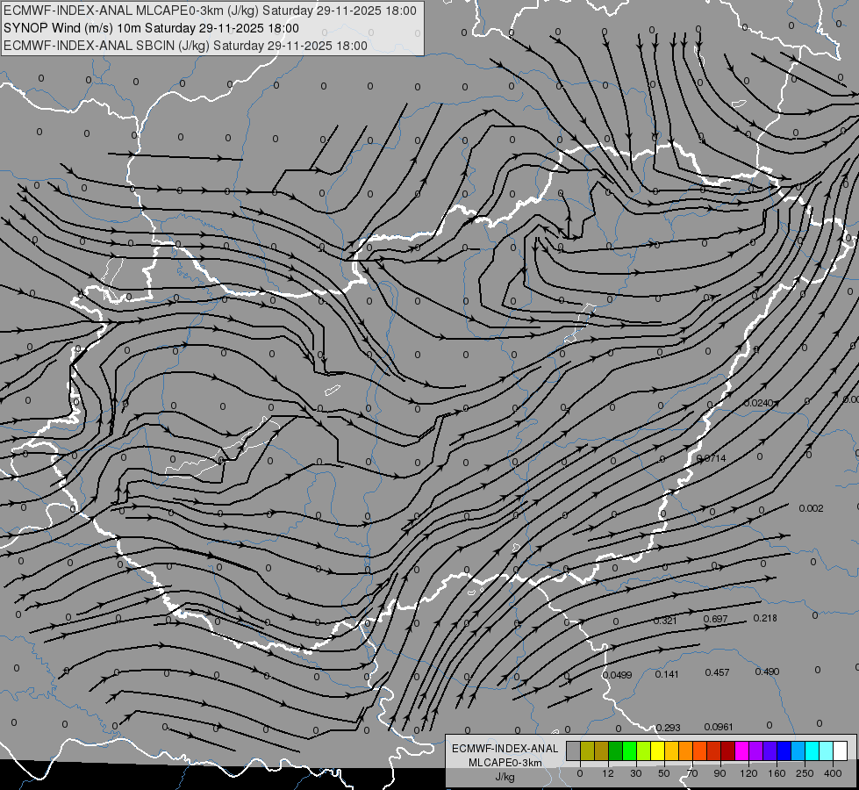Click the J/kg unit label in legend

point(505,777)
